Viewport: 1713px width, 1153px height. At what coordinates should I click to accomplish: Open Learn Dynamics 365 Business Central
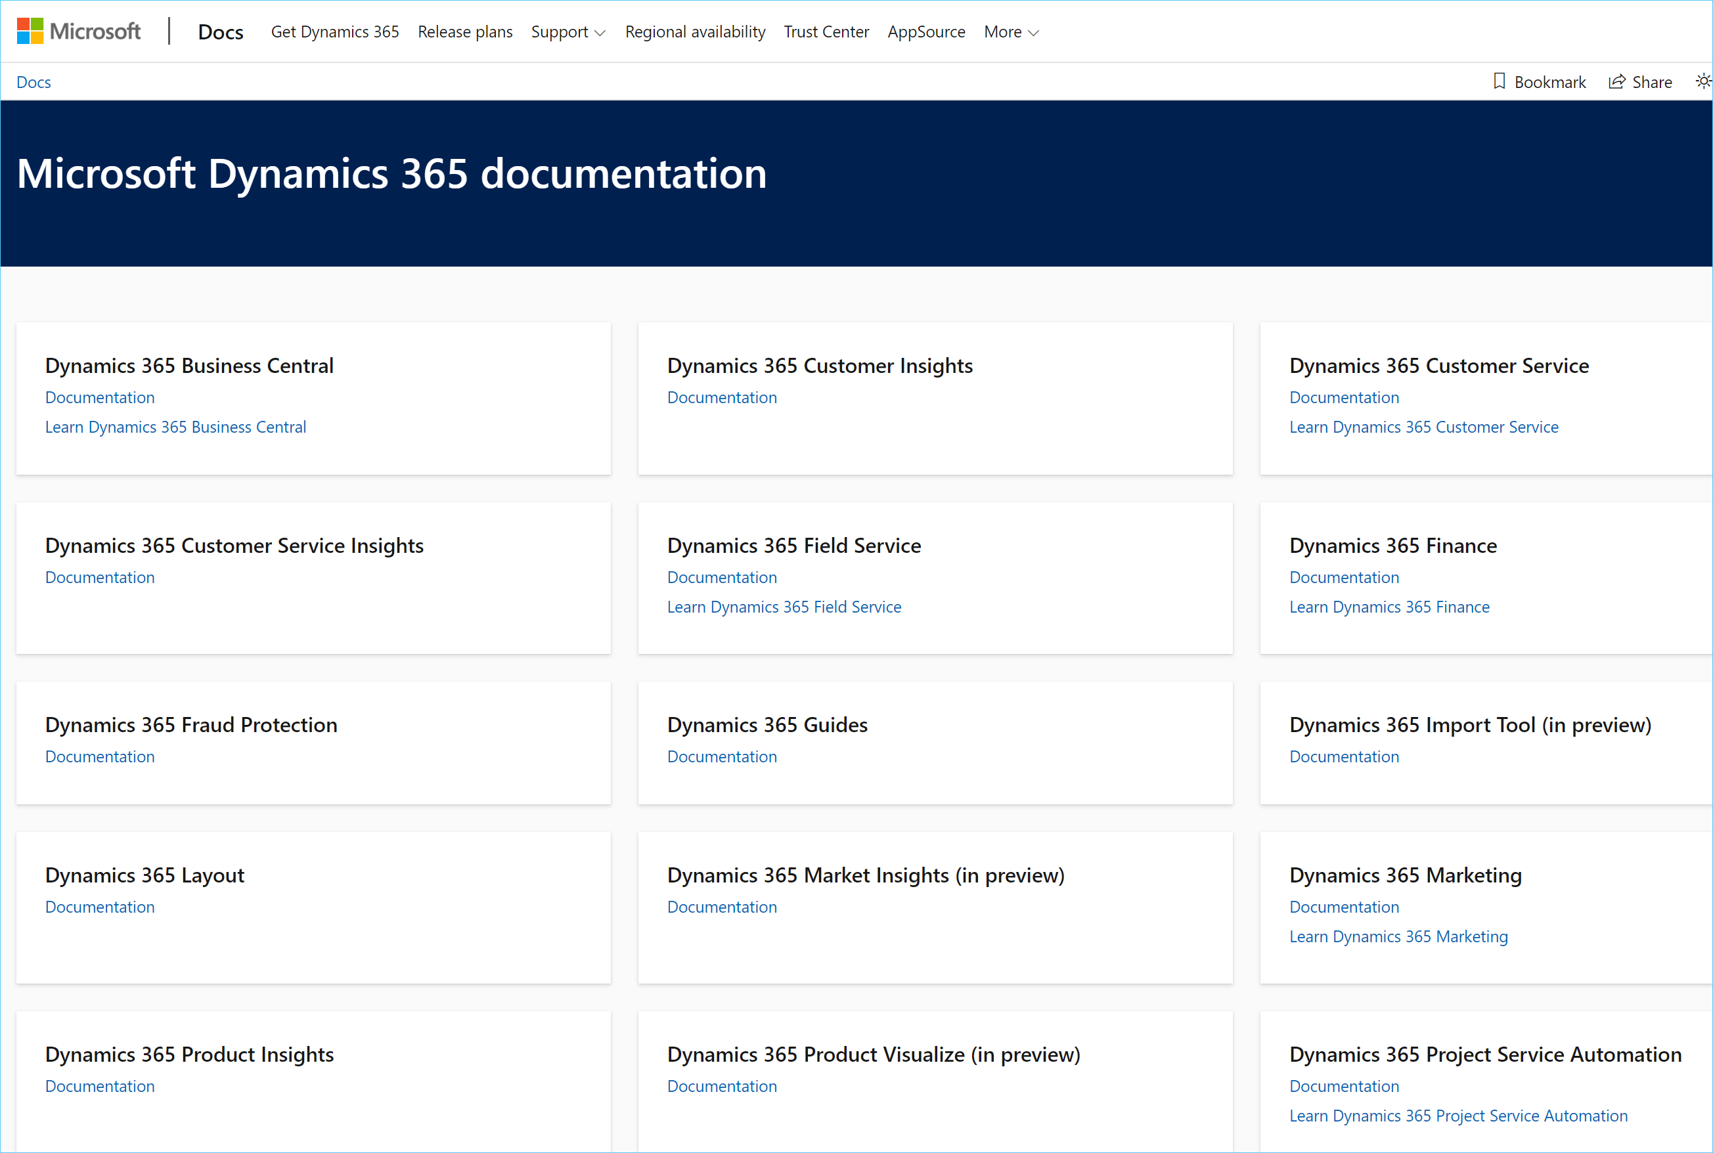pyautogui.click(x=175, y=427)
